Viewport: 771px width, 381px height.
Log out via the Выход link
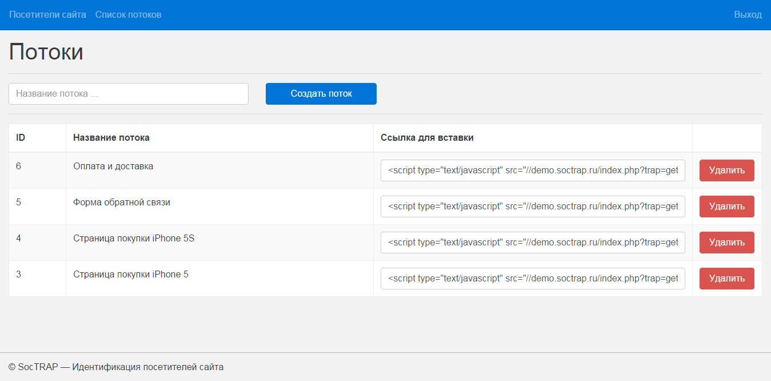(748, 14)
